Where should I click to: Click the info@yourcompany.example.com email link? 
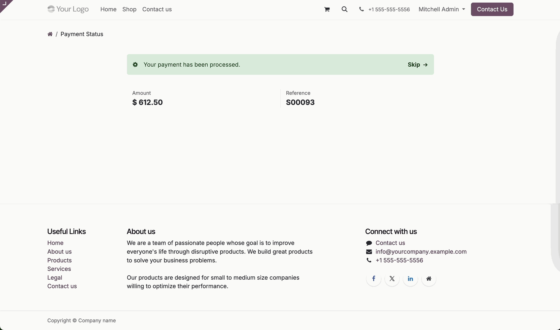421,252
